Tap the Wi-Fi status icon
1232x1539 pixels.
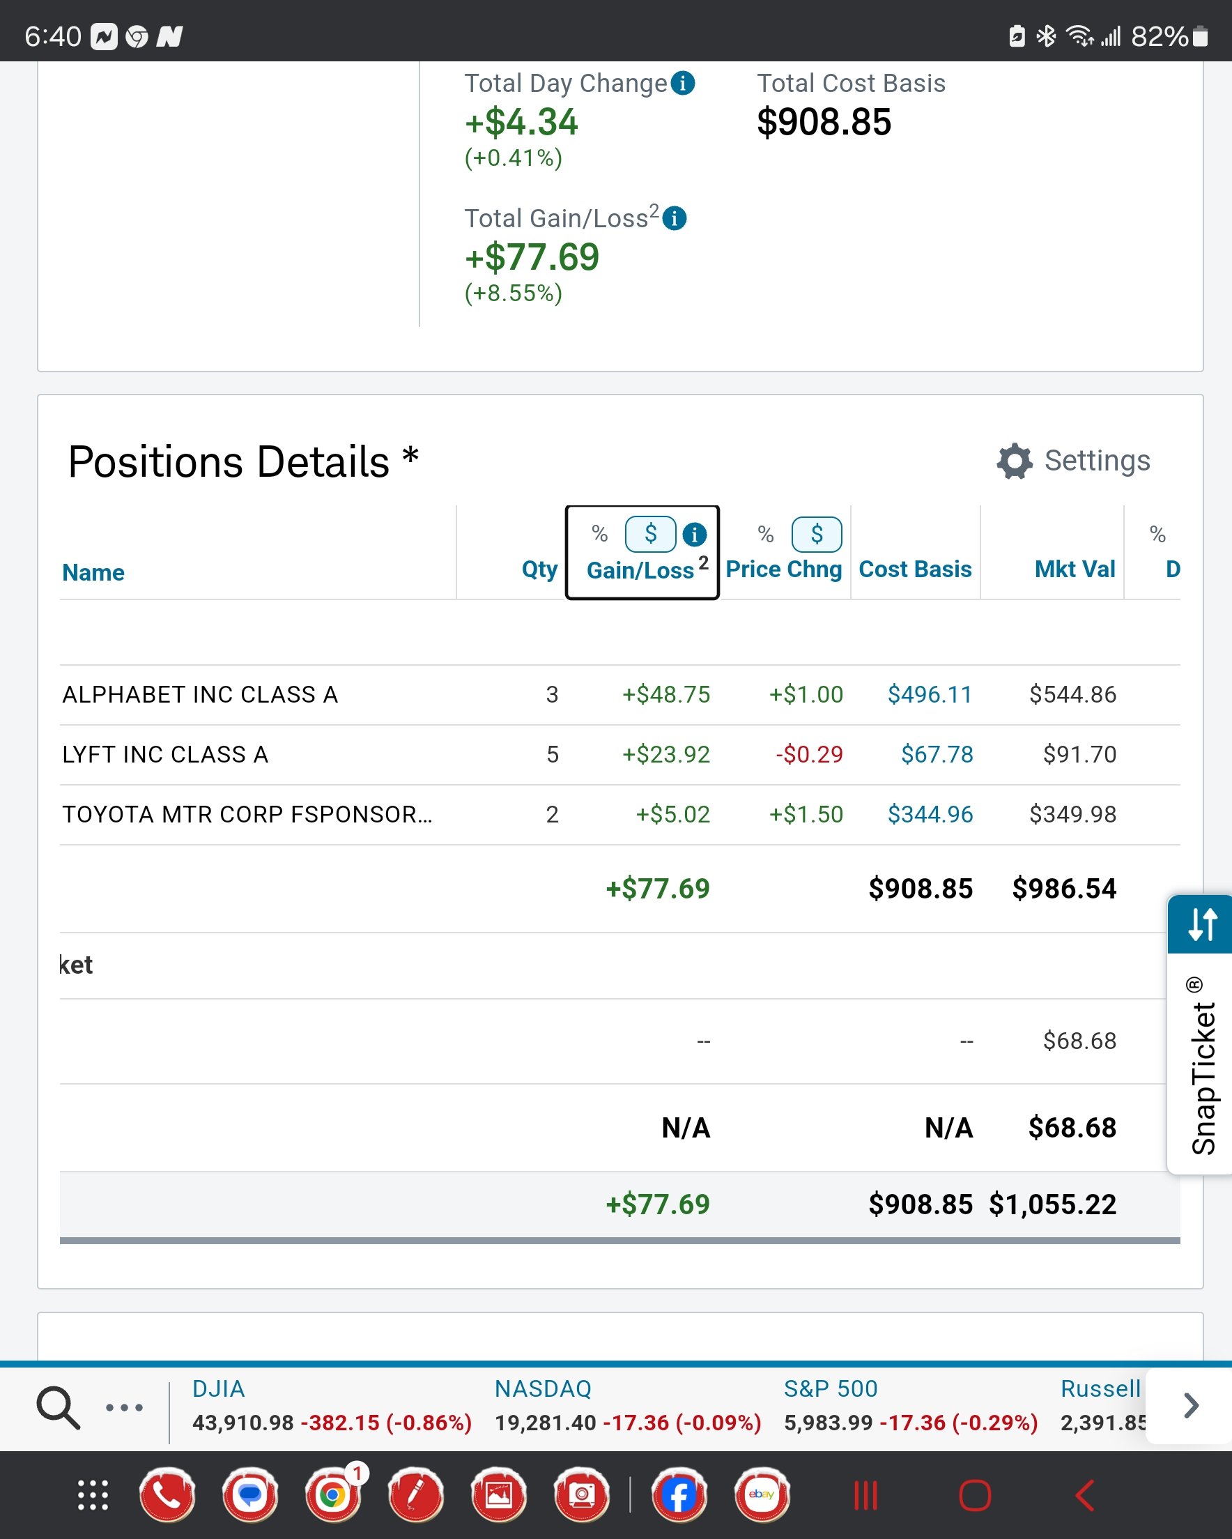(1079, 36)
